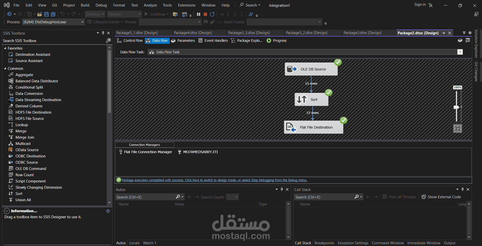482x246 pixels.
Task: Click the Information help icon
Action: pos(108,211)
